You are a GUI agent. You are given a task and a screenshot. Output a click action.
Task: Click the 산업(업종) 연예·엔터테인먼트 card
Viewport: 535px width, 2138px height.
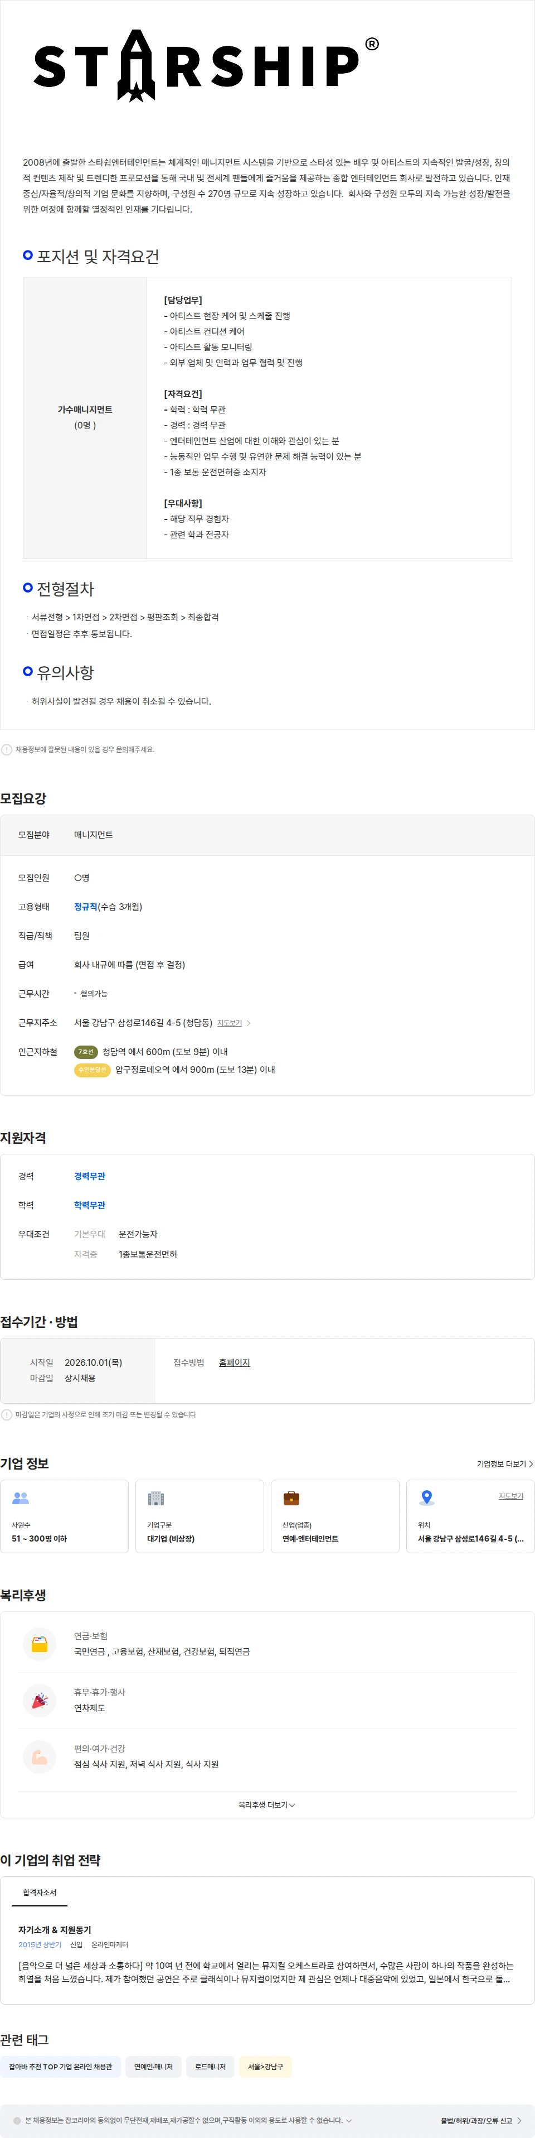pos(335,1516)
